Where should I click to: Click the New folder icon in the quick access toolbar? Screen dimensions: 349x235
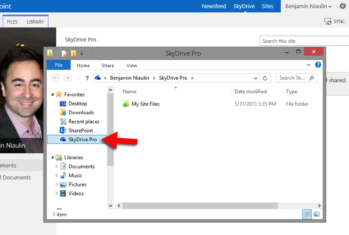pyautogui.click(x=73, y=53)
